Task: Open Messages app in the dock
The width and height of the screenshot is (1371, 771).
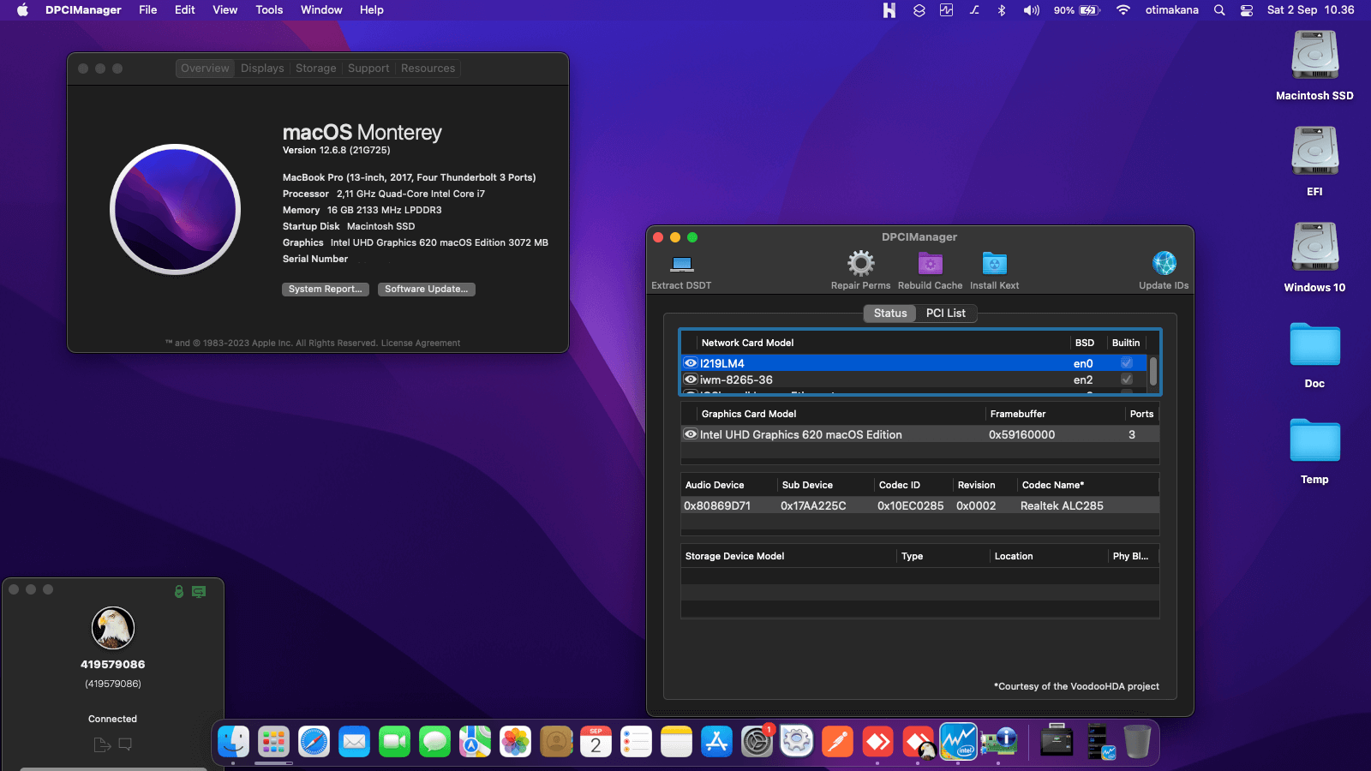Action: click(x=434, y=741)
